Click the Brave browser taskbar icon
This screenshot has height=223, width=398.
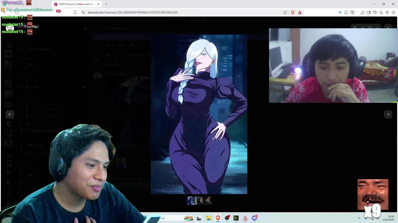(x=218, y=218)
